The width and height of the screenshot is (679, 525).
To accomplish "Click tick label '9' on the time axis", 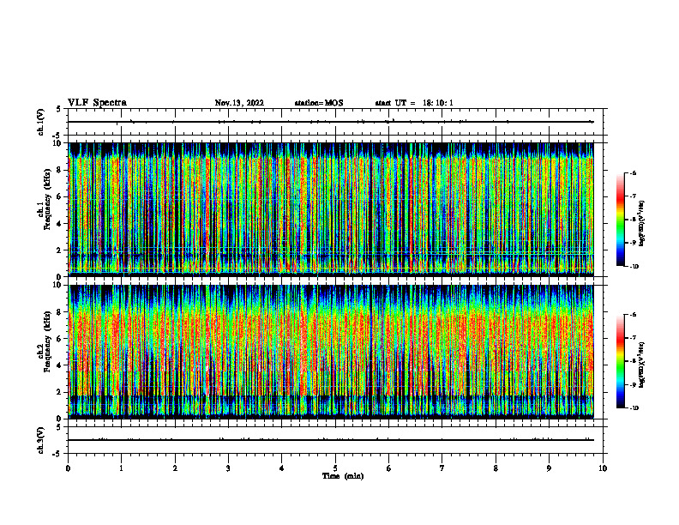I will 549,468.
